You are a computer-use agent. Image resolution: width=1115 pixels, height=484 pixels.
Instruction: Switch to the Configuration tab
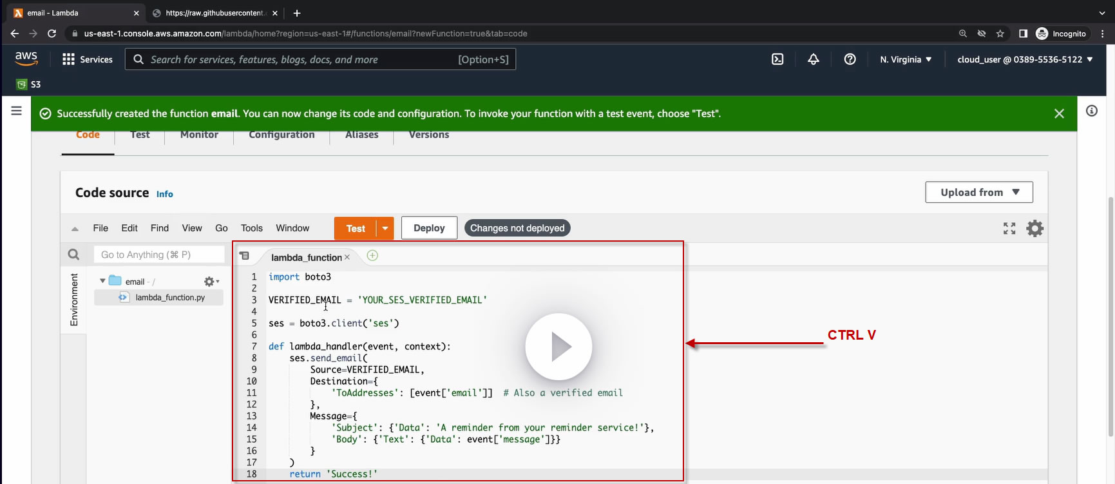pos(281,135)
